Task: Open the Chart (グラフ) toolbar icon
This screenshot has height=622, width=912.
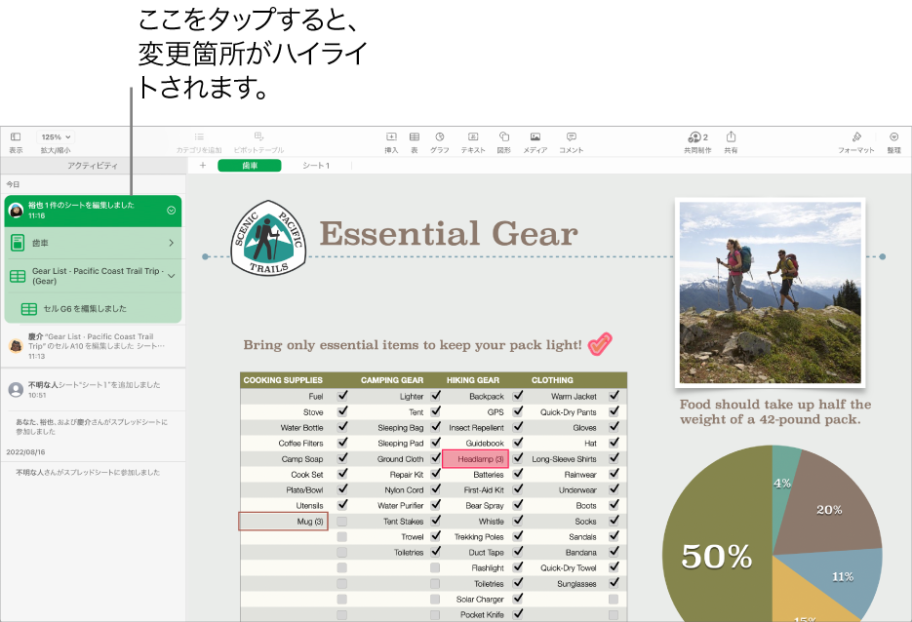Action: 440,137
